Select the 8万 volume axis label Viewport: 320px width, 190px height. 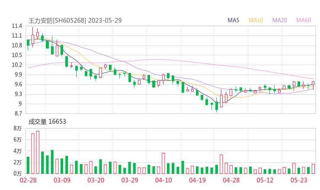tap(18, 128)
